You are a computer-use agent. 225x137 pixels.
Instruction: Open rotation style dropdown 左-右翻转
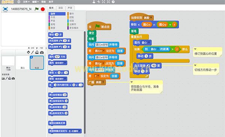point(79,131)
